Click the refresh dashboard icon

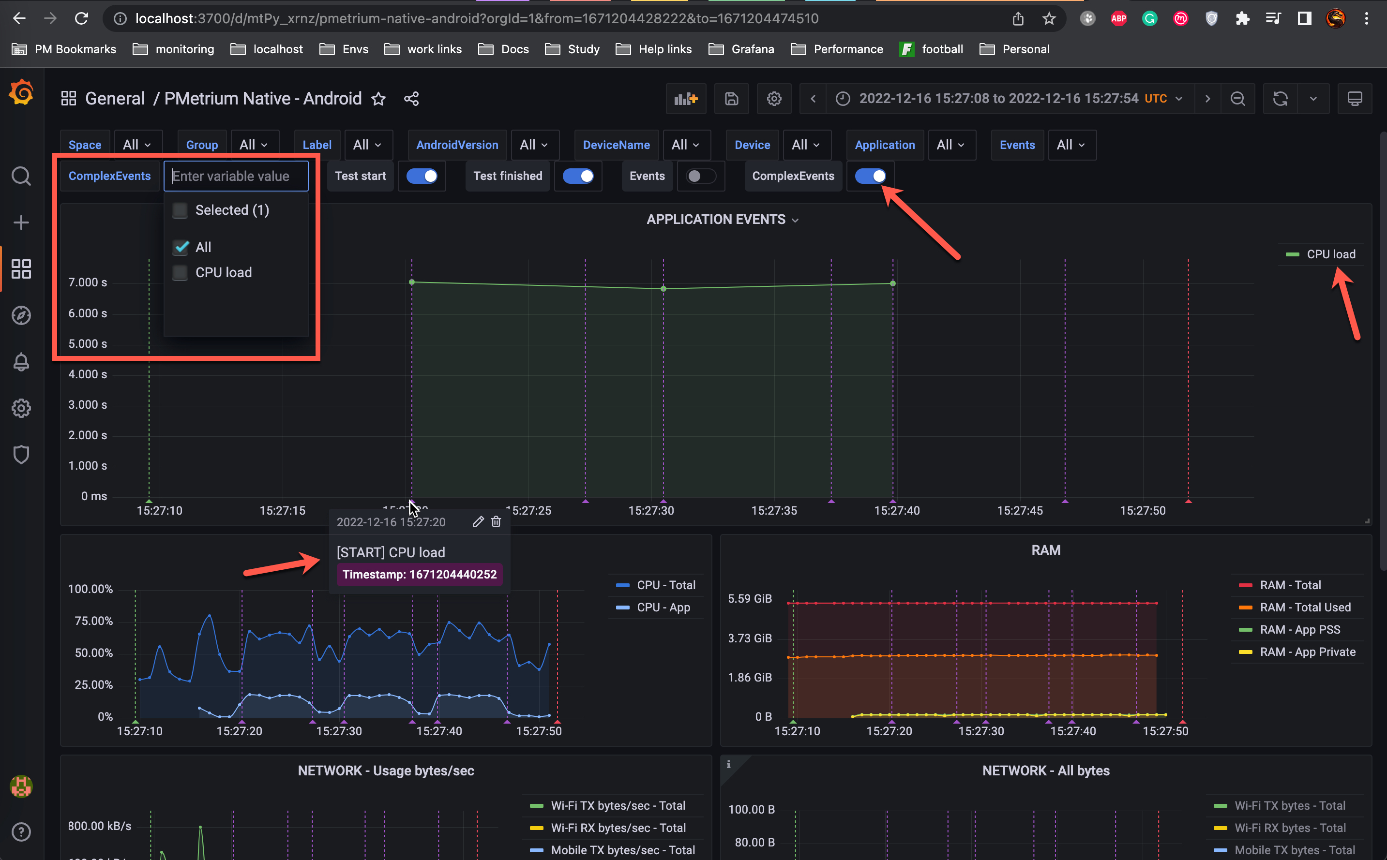pos(1280,99)
